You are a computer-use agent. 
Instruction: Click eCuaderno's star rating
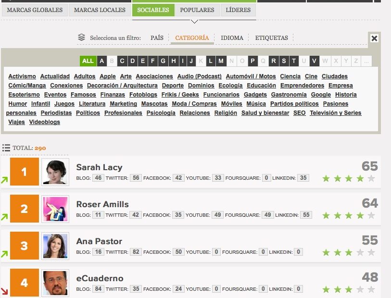[348, 289]
